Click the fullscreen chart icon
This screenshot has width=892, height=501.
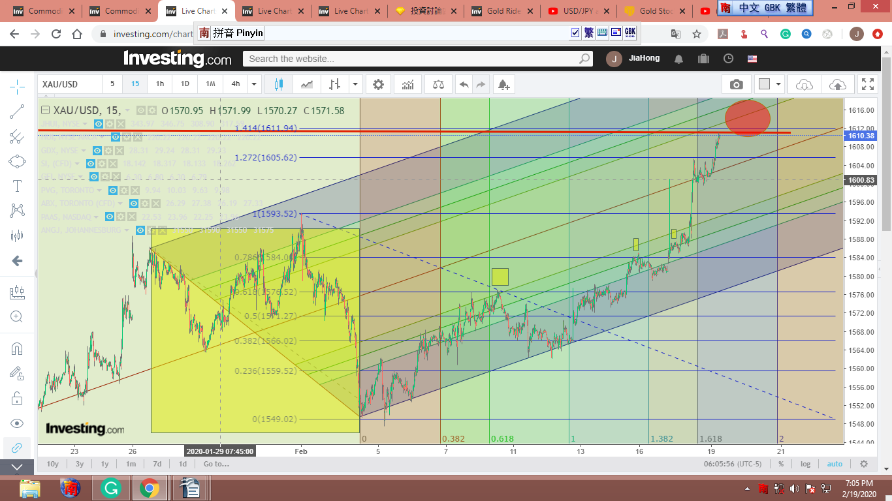point(867,84)
